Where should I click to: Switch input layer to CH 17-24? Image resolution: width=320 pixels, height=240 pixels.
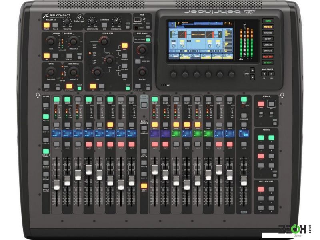coord(46,128)
